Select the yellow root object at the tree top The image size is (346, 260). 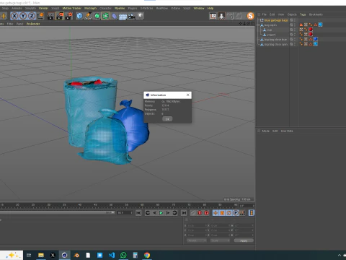[276, 20]
